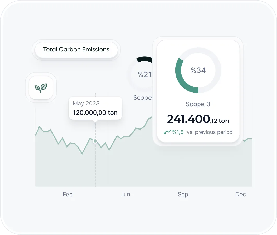The image size is (277, 235).
Task: Click the downward trend arrow icon
Action: pos(167,132)
